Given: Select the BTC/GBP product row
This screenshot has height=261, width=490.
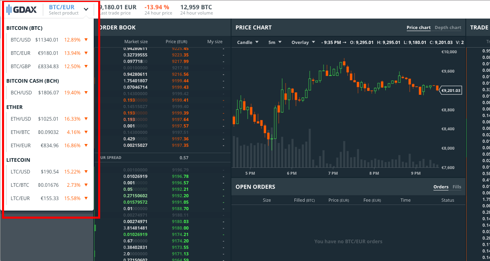Looking at the screenshot, I should [49, 66].
